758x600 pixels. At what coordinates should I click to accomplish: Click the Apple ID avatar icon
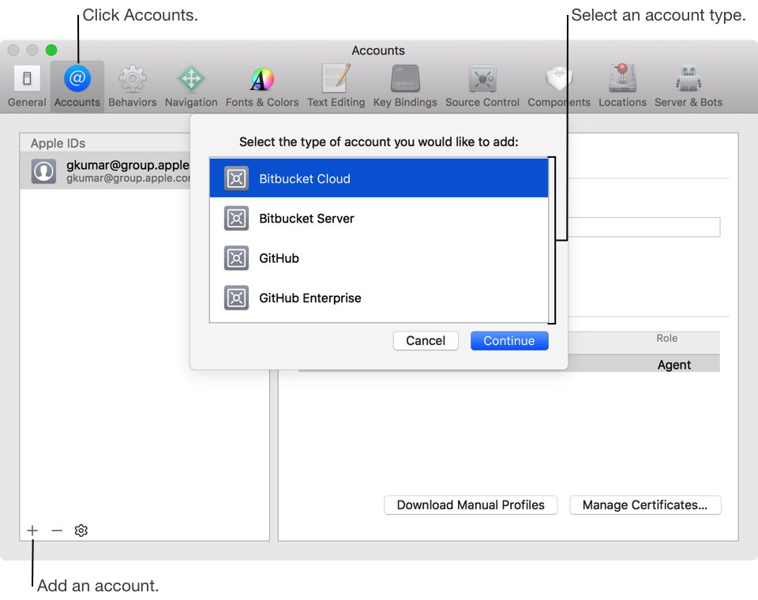(x=43, y=171)
